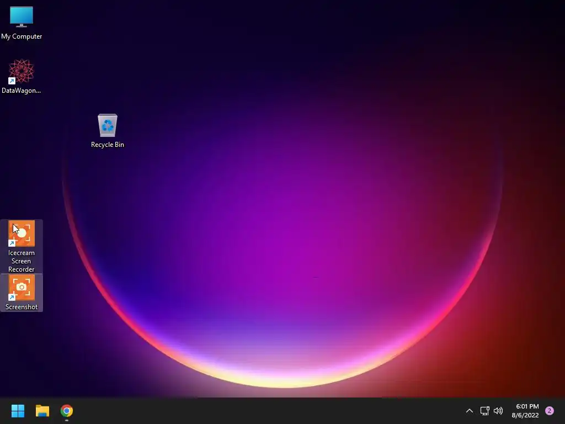Screen dimensions: 565x424
Task: Open Google Chrome from the taskbar
Action: point(67,411)
